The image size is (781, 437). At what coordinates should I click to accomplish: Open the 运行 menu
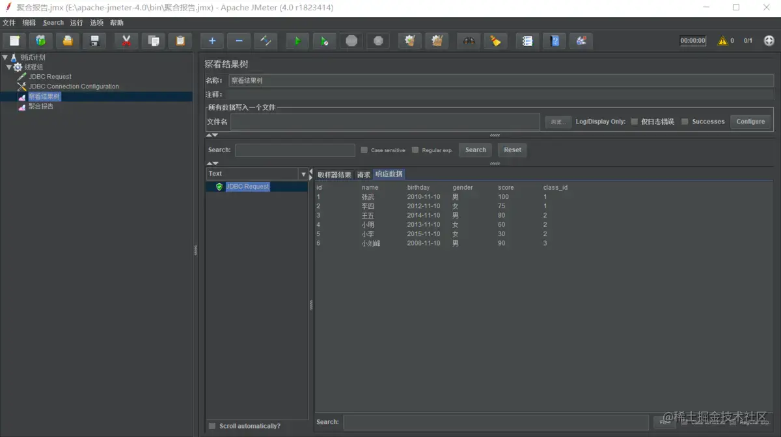[x=77, y=23]
